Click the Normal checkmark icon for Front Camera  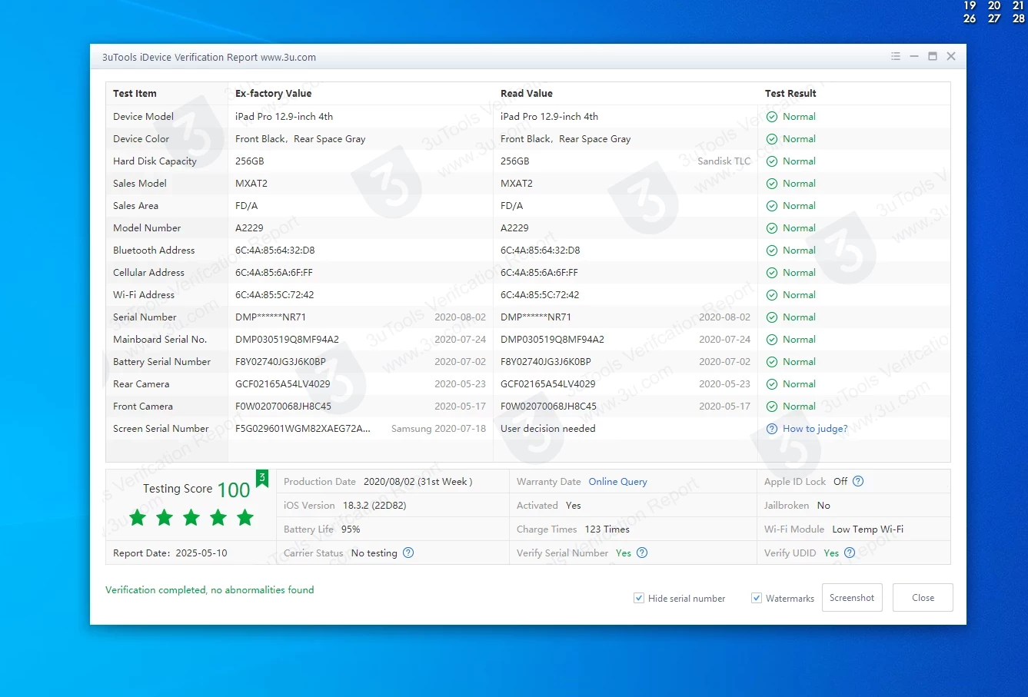tap(772, 407)
